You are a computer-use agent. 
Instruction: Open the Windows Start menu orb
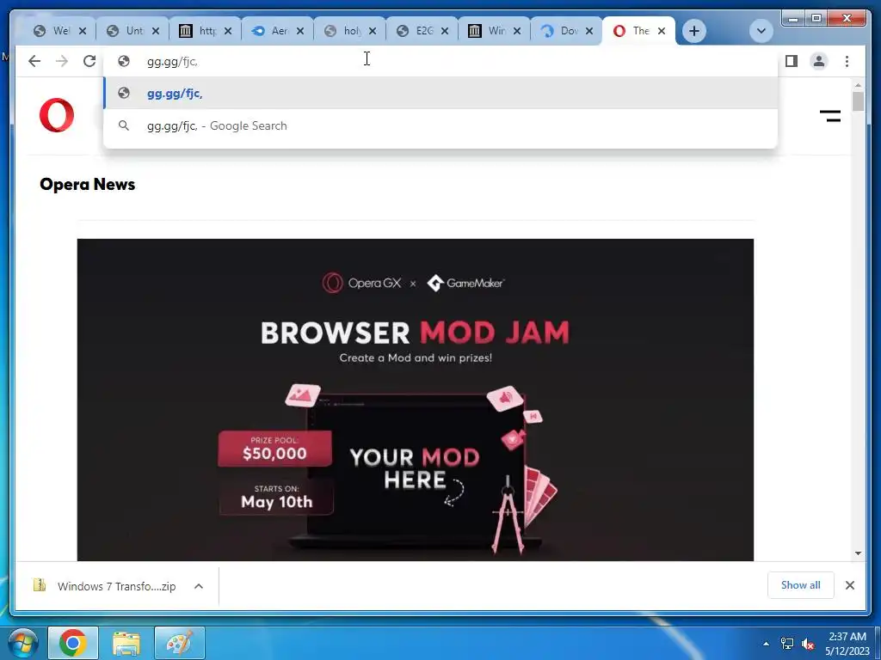click(22, 643)
